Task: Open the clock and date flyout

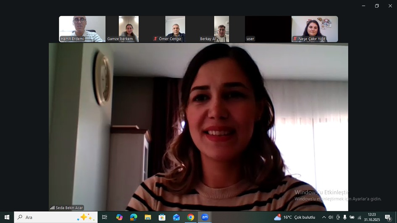Action: click(x=372, y=217)
